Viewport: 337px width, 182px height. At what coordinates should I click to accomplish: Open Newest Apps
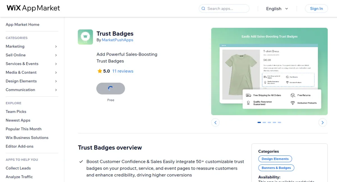pos(18,120)
